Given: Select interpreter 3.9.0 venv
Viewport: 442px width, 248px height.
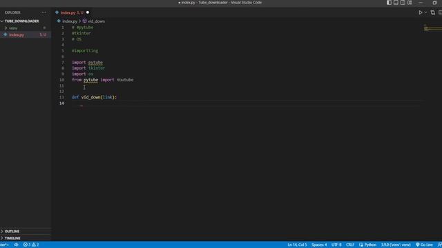Looking at the screenshot, I should [396, 245].
